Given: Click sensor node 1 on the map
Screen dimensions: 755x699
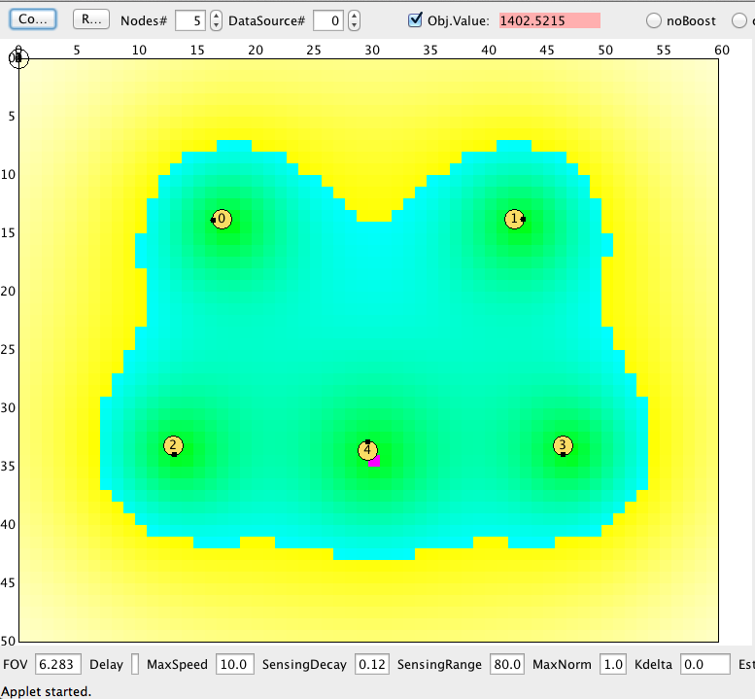Looking at the screenshot, I should tap(515, 219).
